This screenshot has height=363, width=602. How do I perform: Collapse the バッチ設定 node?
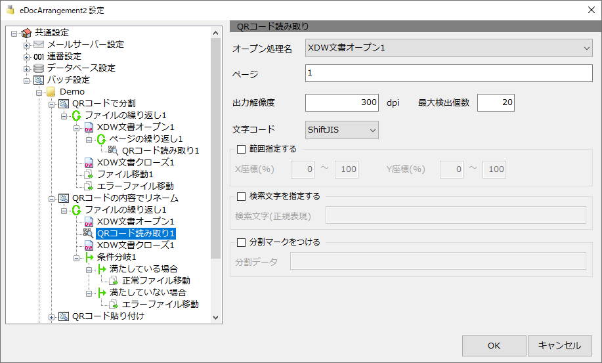pos(26,81)
